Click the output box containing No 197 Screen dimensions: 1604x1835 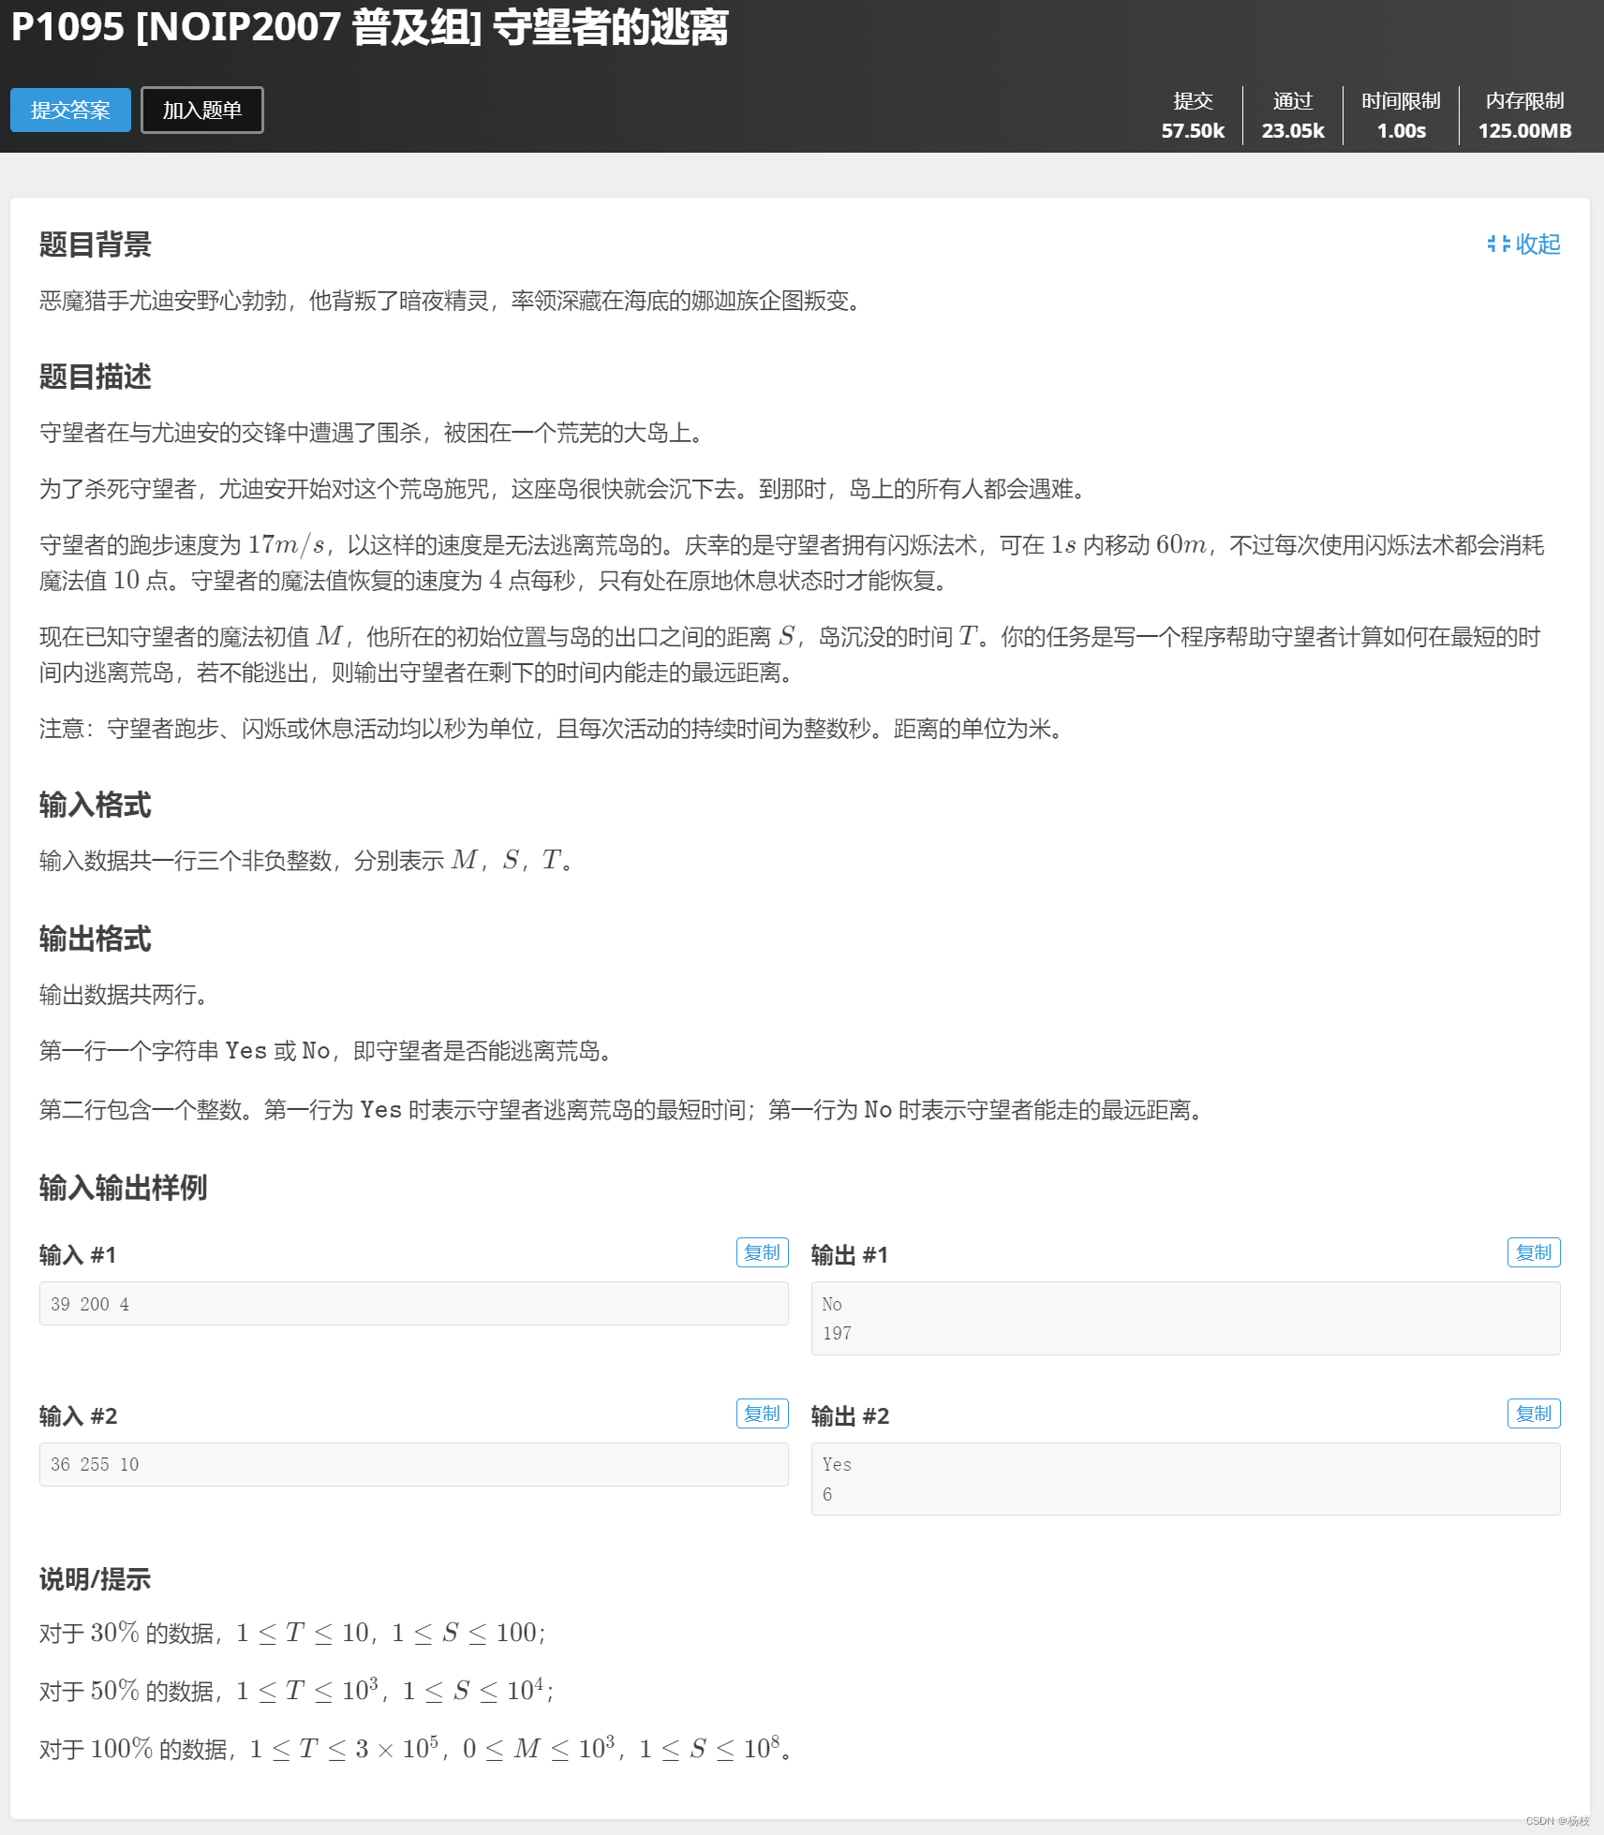[1184, 1318]
